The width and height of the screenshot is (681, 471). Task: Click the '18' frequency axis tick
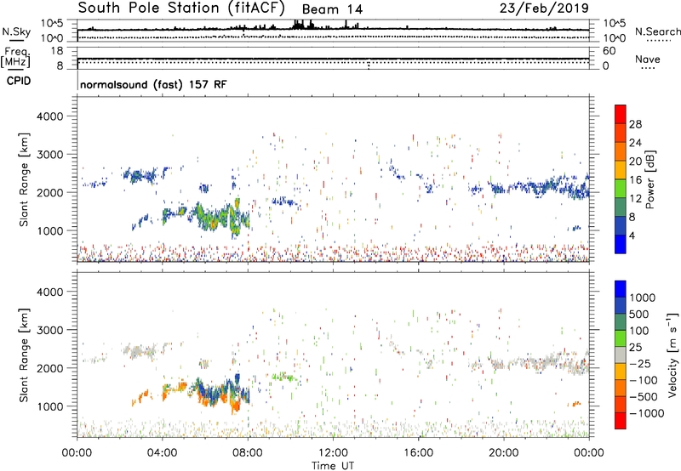pyautogui.click(x=57, y=51)
